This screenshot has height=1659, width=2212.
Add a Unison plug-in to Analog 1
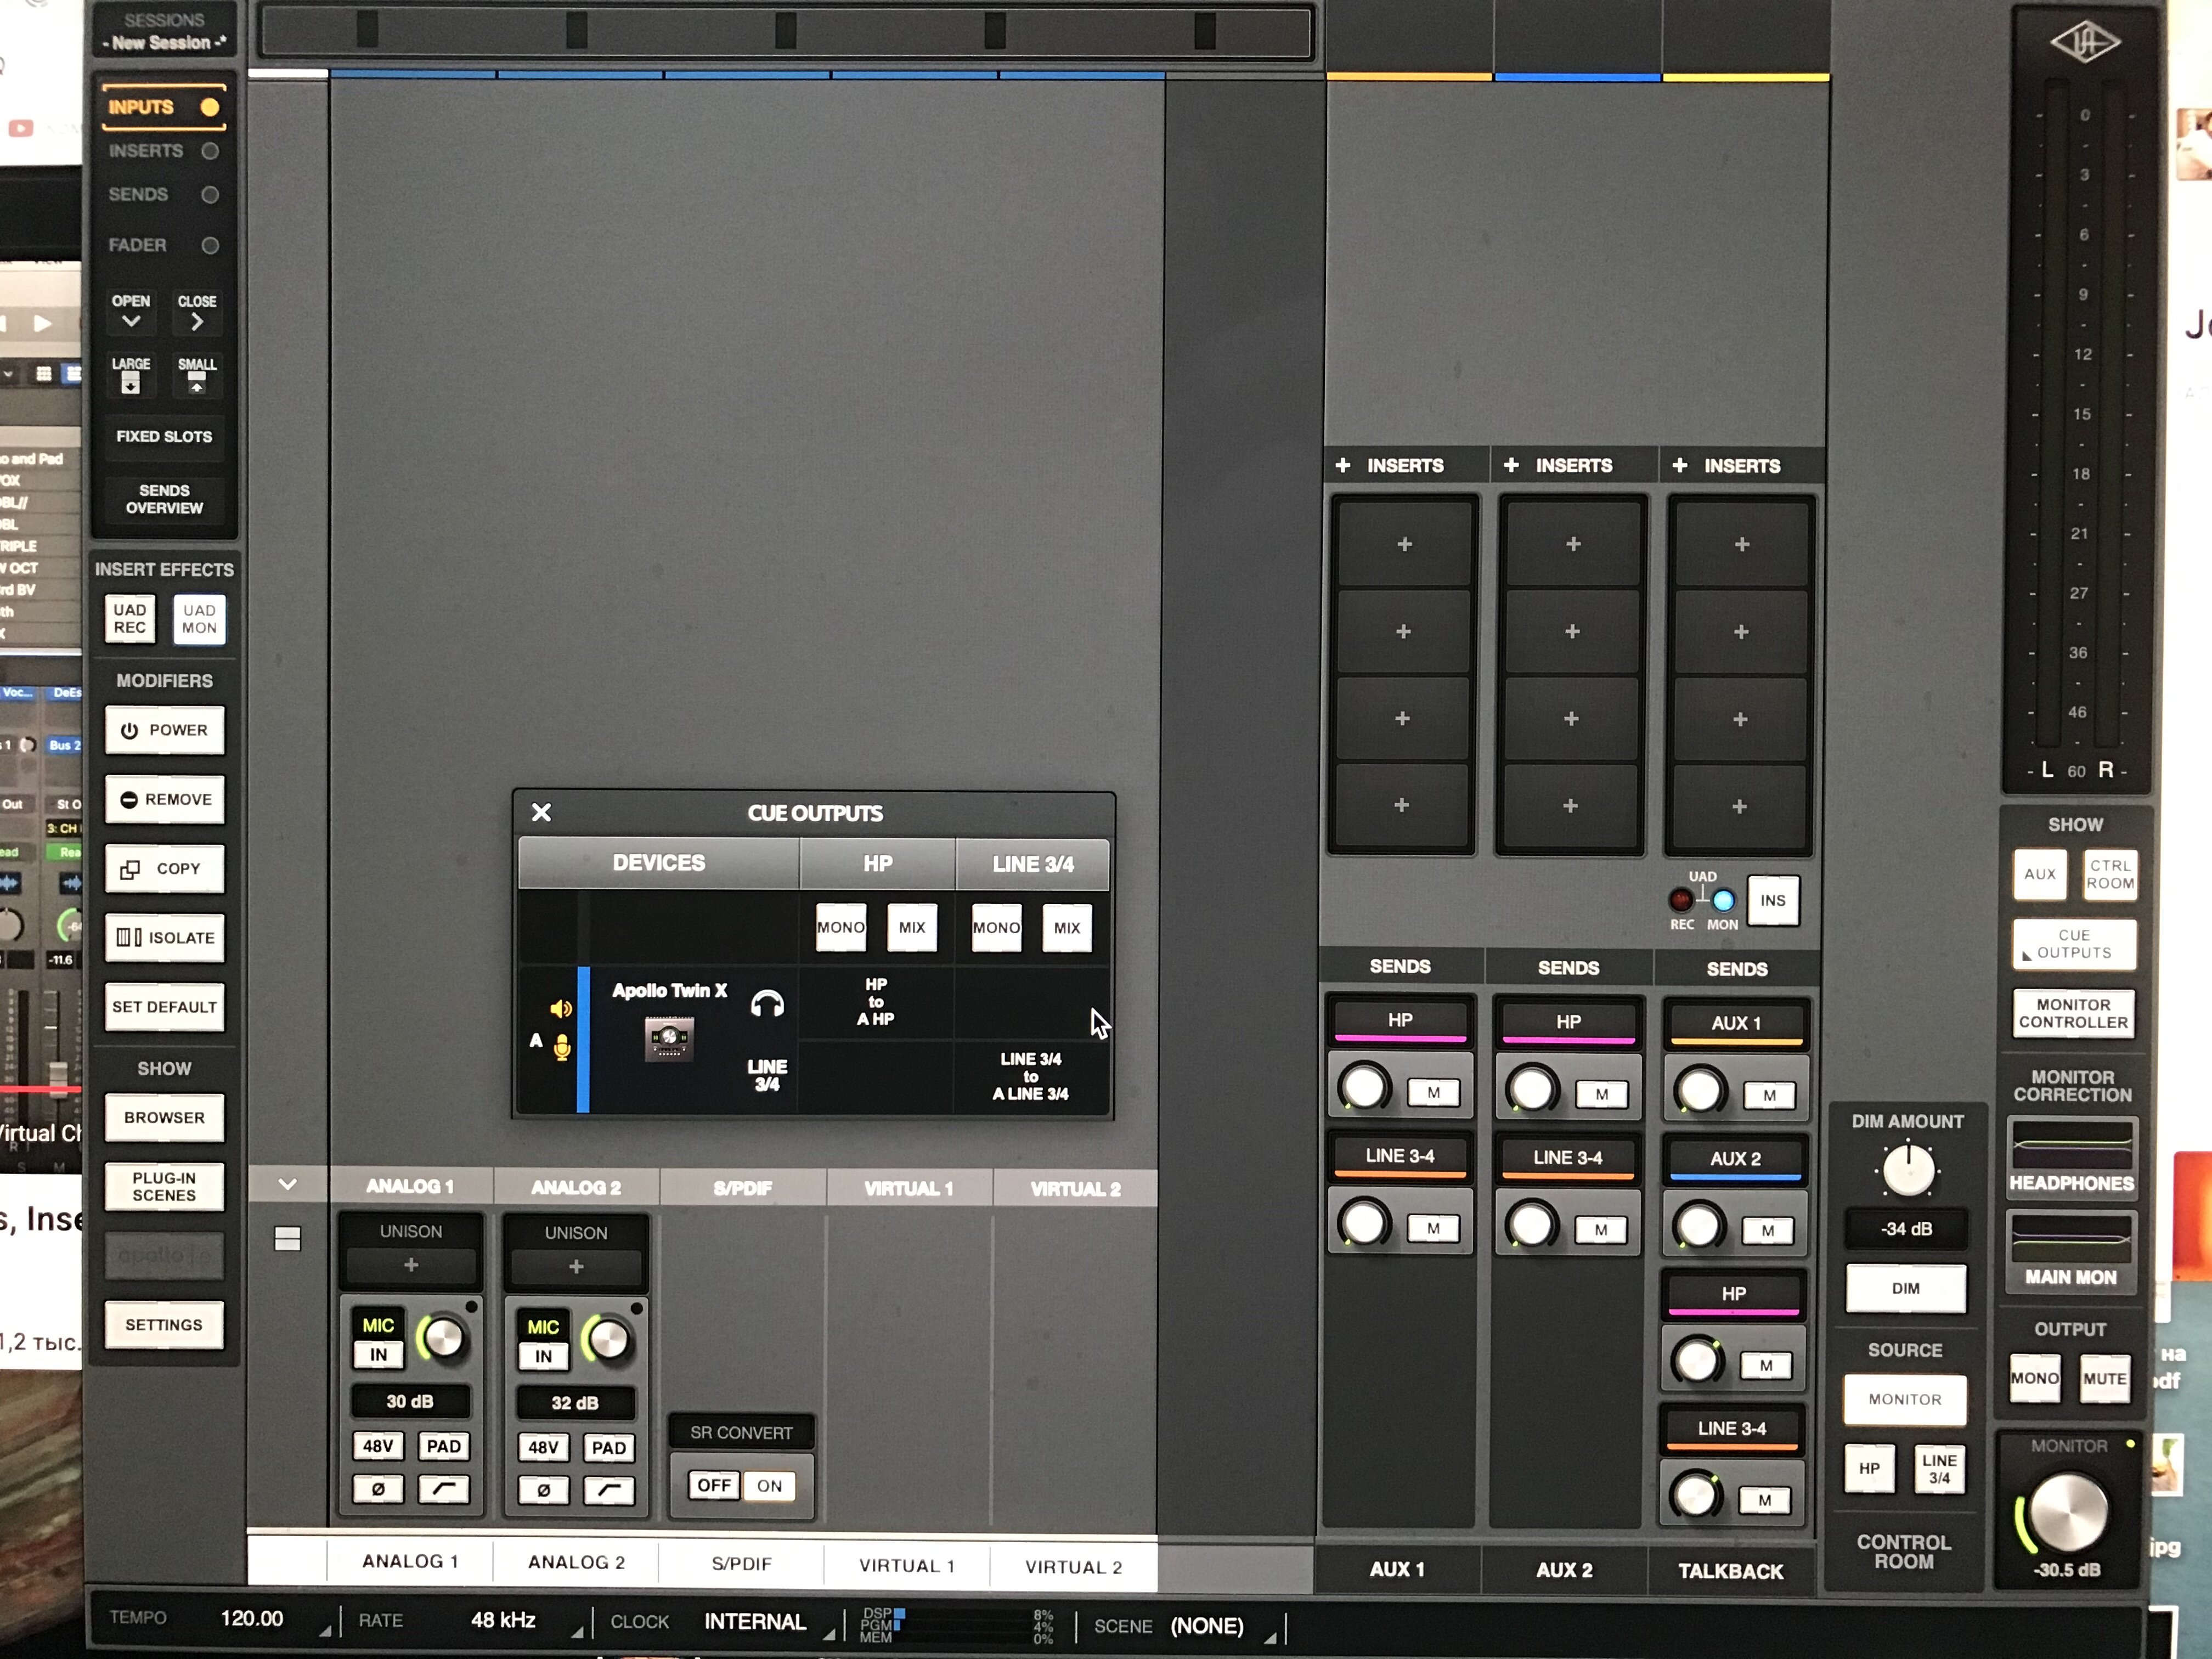tap(411, 1265)
